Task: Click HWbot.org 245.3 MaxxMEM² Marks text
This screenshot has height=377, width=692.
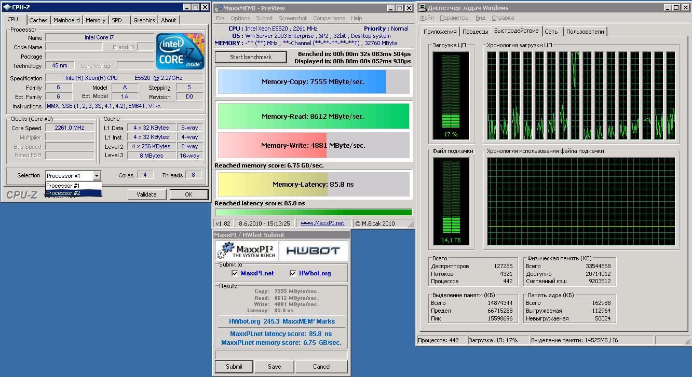Action: click(x=282, y=322)
